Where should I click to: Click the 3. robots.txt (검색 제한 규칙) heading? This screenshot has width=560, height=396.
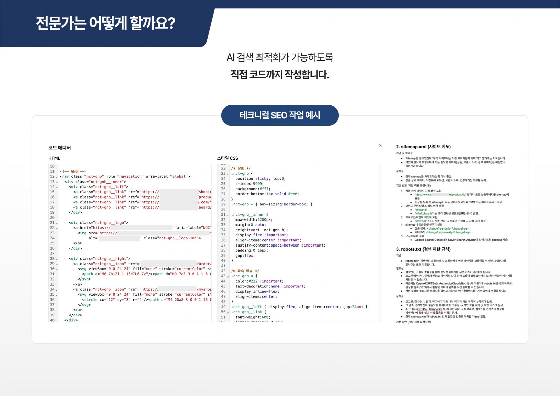[423, 249]
